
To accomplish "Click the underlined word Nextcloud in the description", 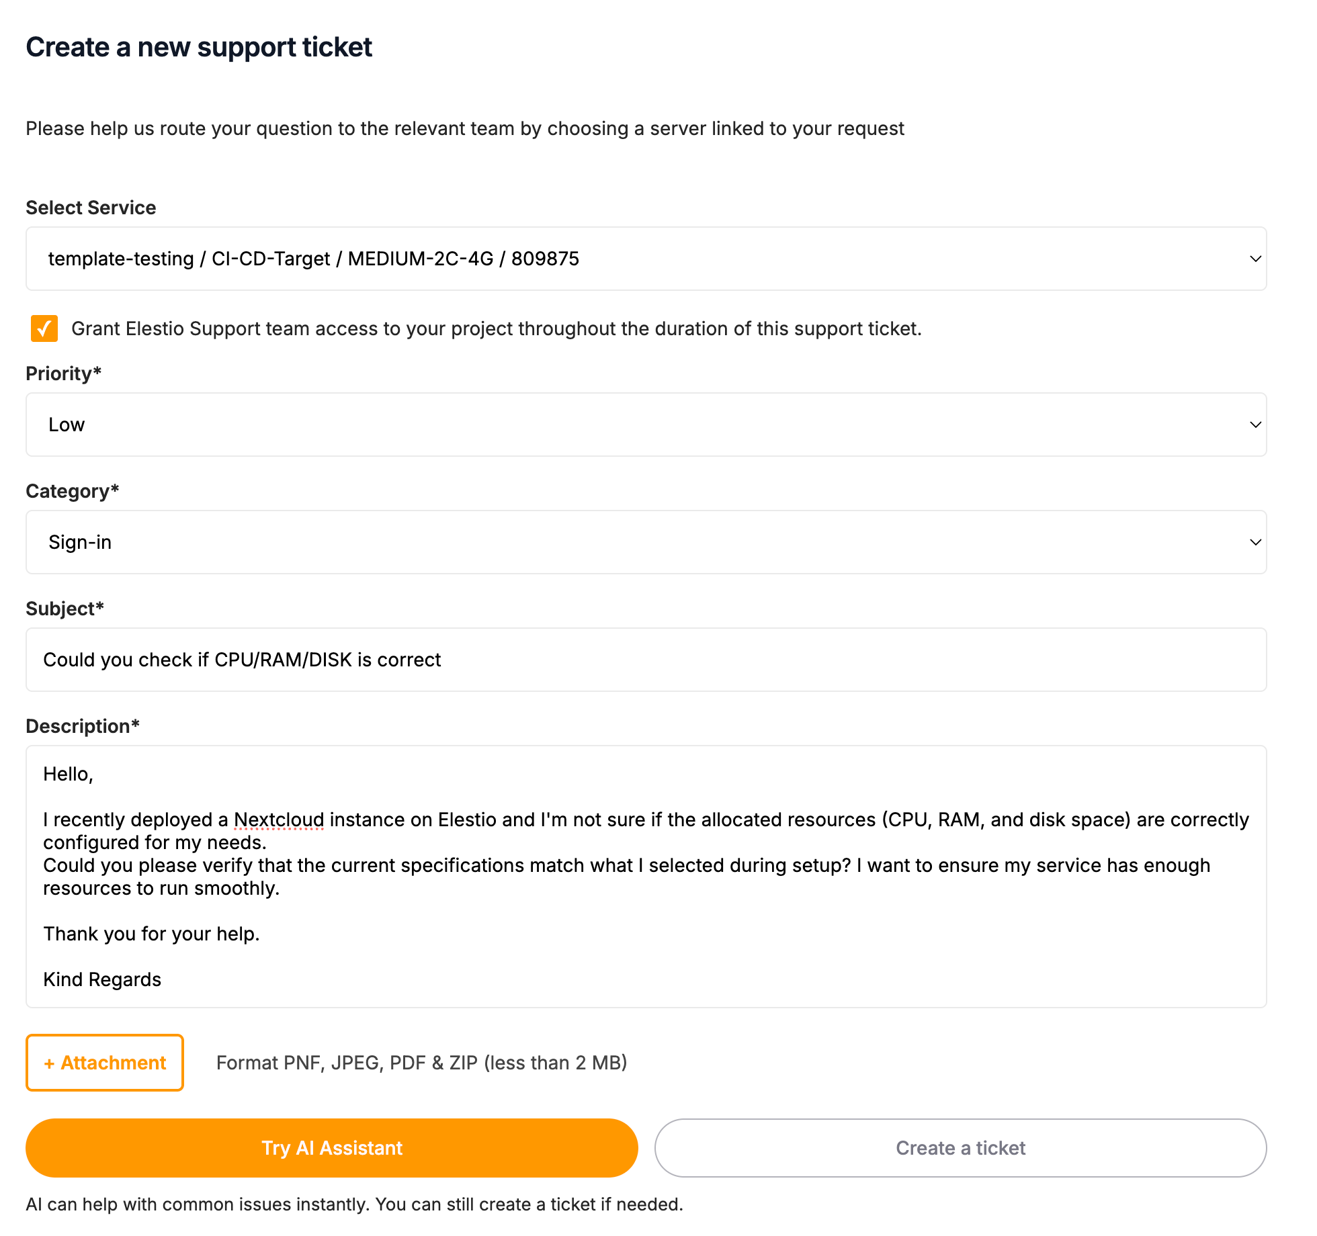I will [279, 819].
